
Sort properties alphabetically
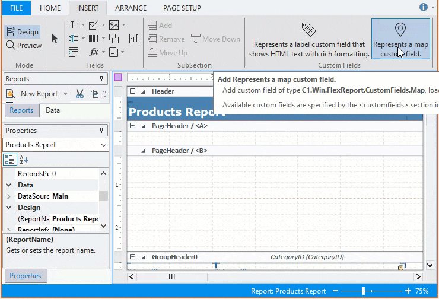[x=24, y=160]
